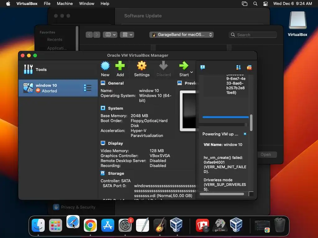318x238 pixels.
Task: Open the column view dropdown in file dialog
Action: point(110,35)
